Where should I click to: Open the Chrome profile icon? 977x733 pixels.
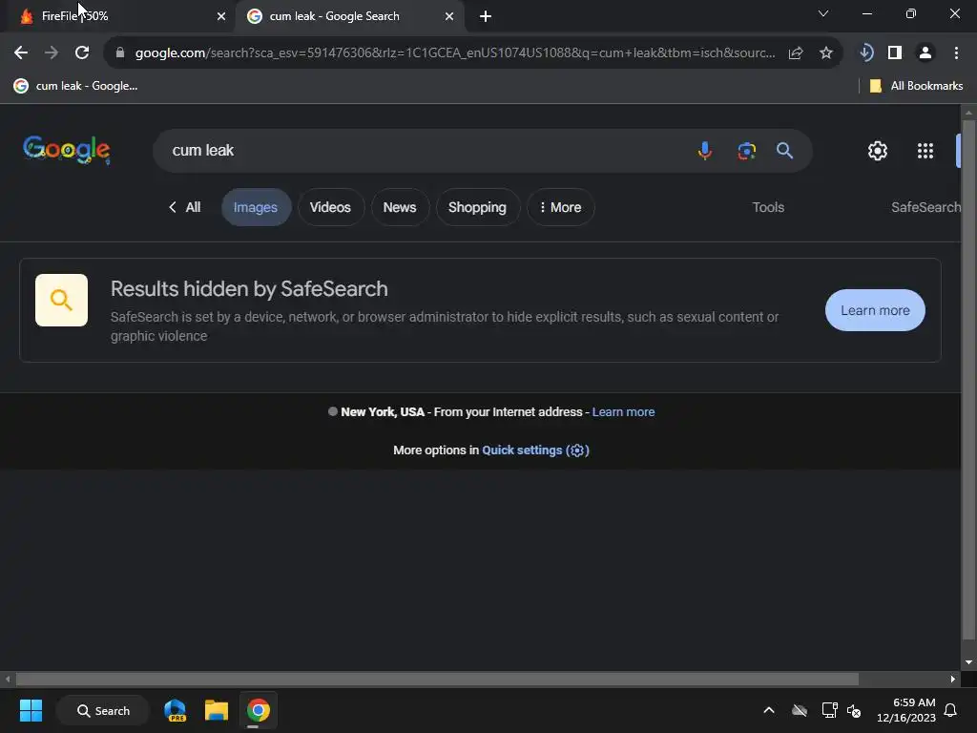pyautogui.click(x=925, y=53)
